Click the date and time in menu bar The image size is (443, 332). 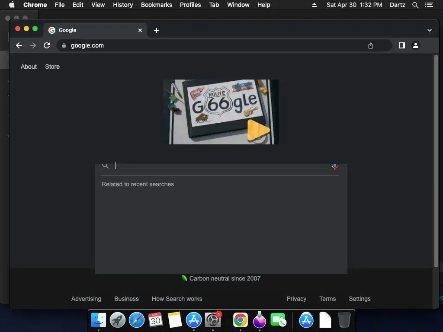click(x=354, y=5)
